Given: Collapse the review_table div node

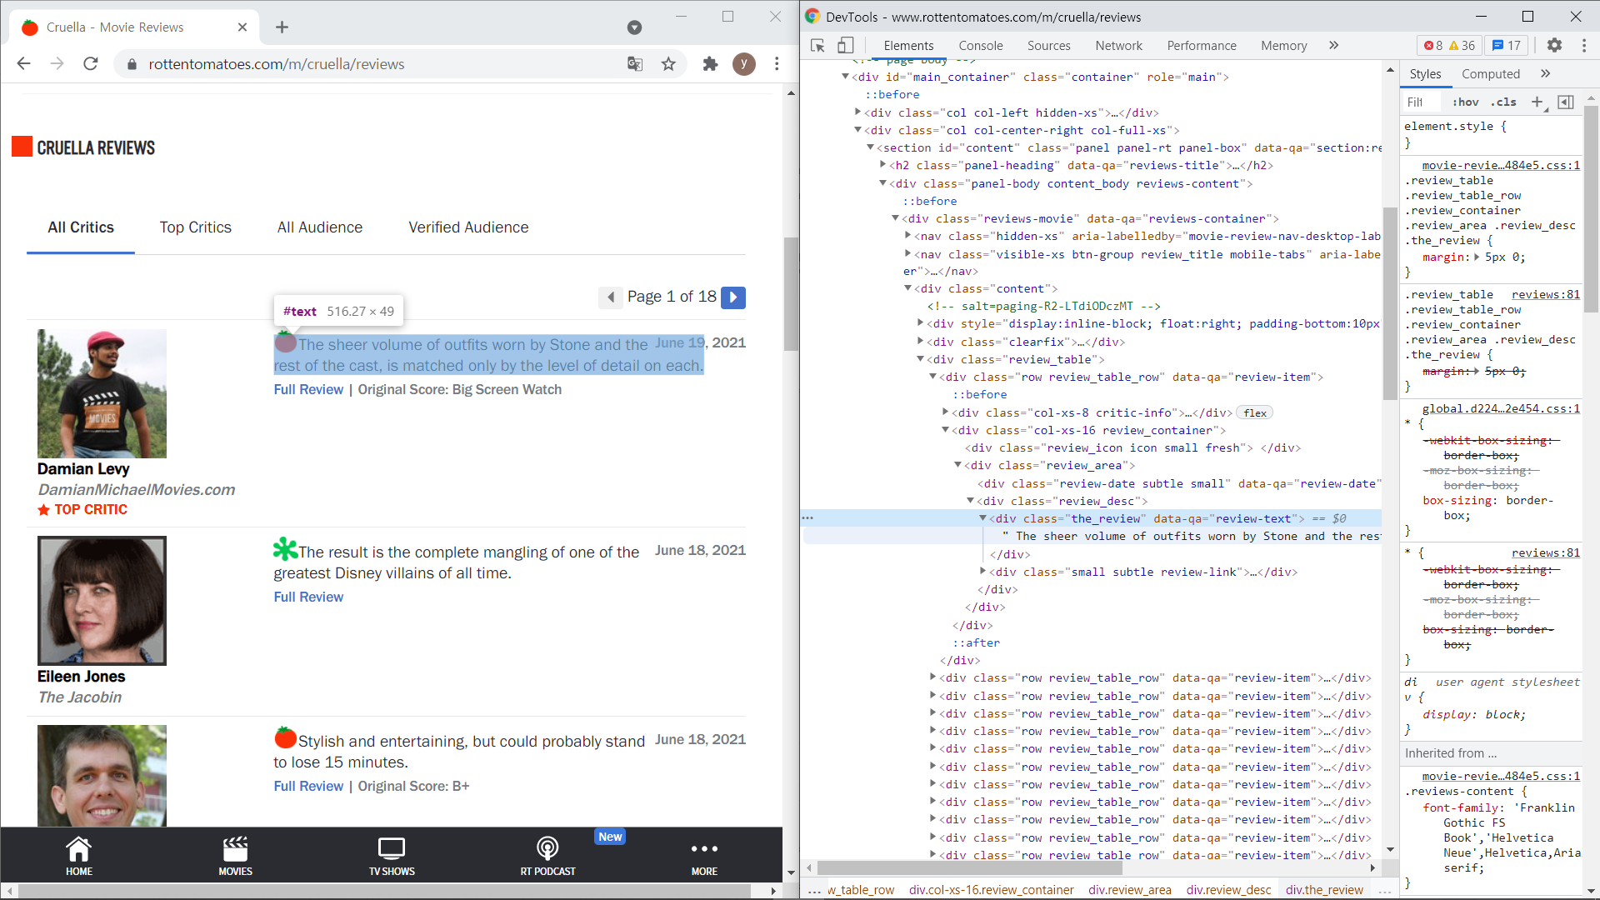Looking at the screenshot, I should (921, 360).
